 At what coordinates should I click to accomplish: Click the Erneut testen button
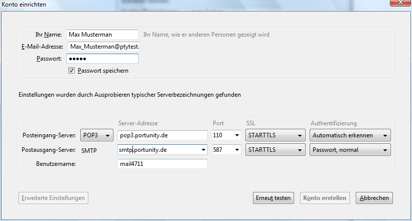(273, 198)
